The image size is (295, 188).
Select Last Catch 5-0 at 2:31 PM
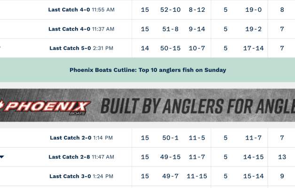81,48
